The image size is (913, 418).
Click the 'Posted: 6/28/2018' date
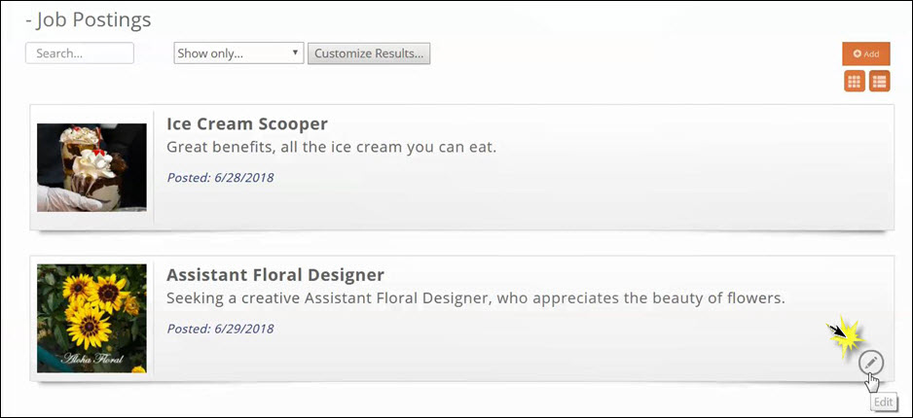click(220, 177)
